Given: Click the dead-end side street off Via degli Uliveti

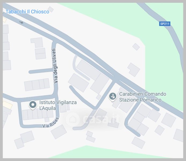Looking at the screenshot, I should tap(41, 71).
